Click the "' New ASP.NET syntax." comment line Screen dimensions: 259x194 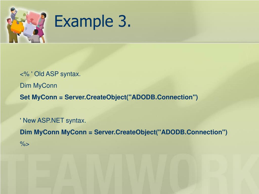point(53,120)
